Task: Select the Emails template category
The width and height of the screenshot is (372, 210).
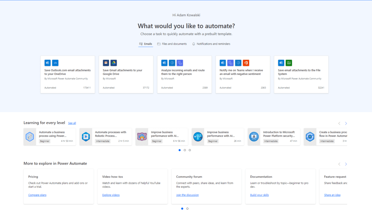Action: click(x=146, y=44)
